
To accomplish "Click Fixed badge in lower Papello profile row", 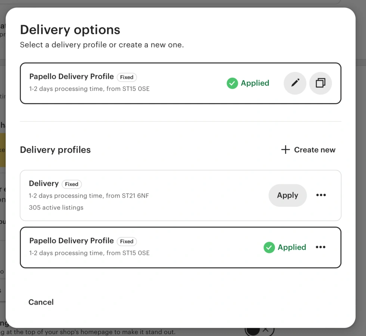I will tap(127, 241).
